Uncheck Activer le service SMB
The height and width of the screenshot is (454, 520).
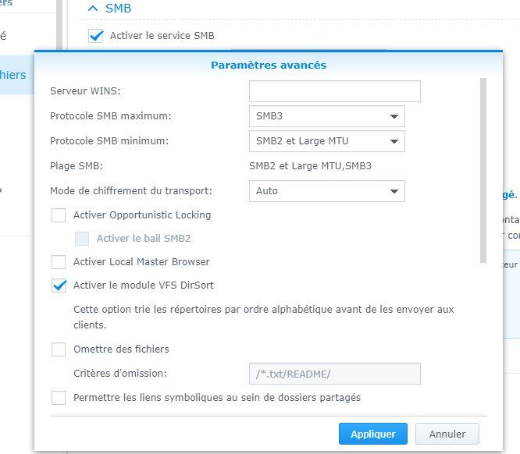coord(96,36)
